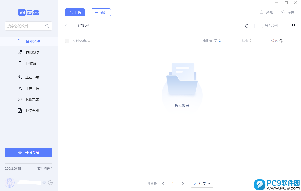This screenshot has height=191, width=301.
Task: Click the 123云盘 logo
Action: pyautogui.click(x=29, y=12)
